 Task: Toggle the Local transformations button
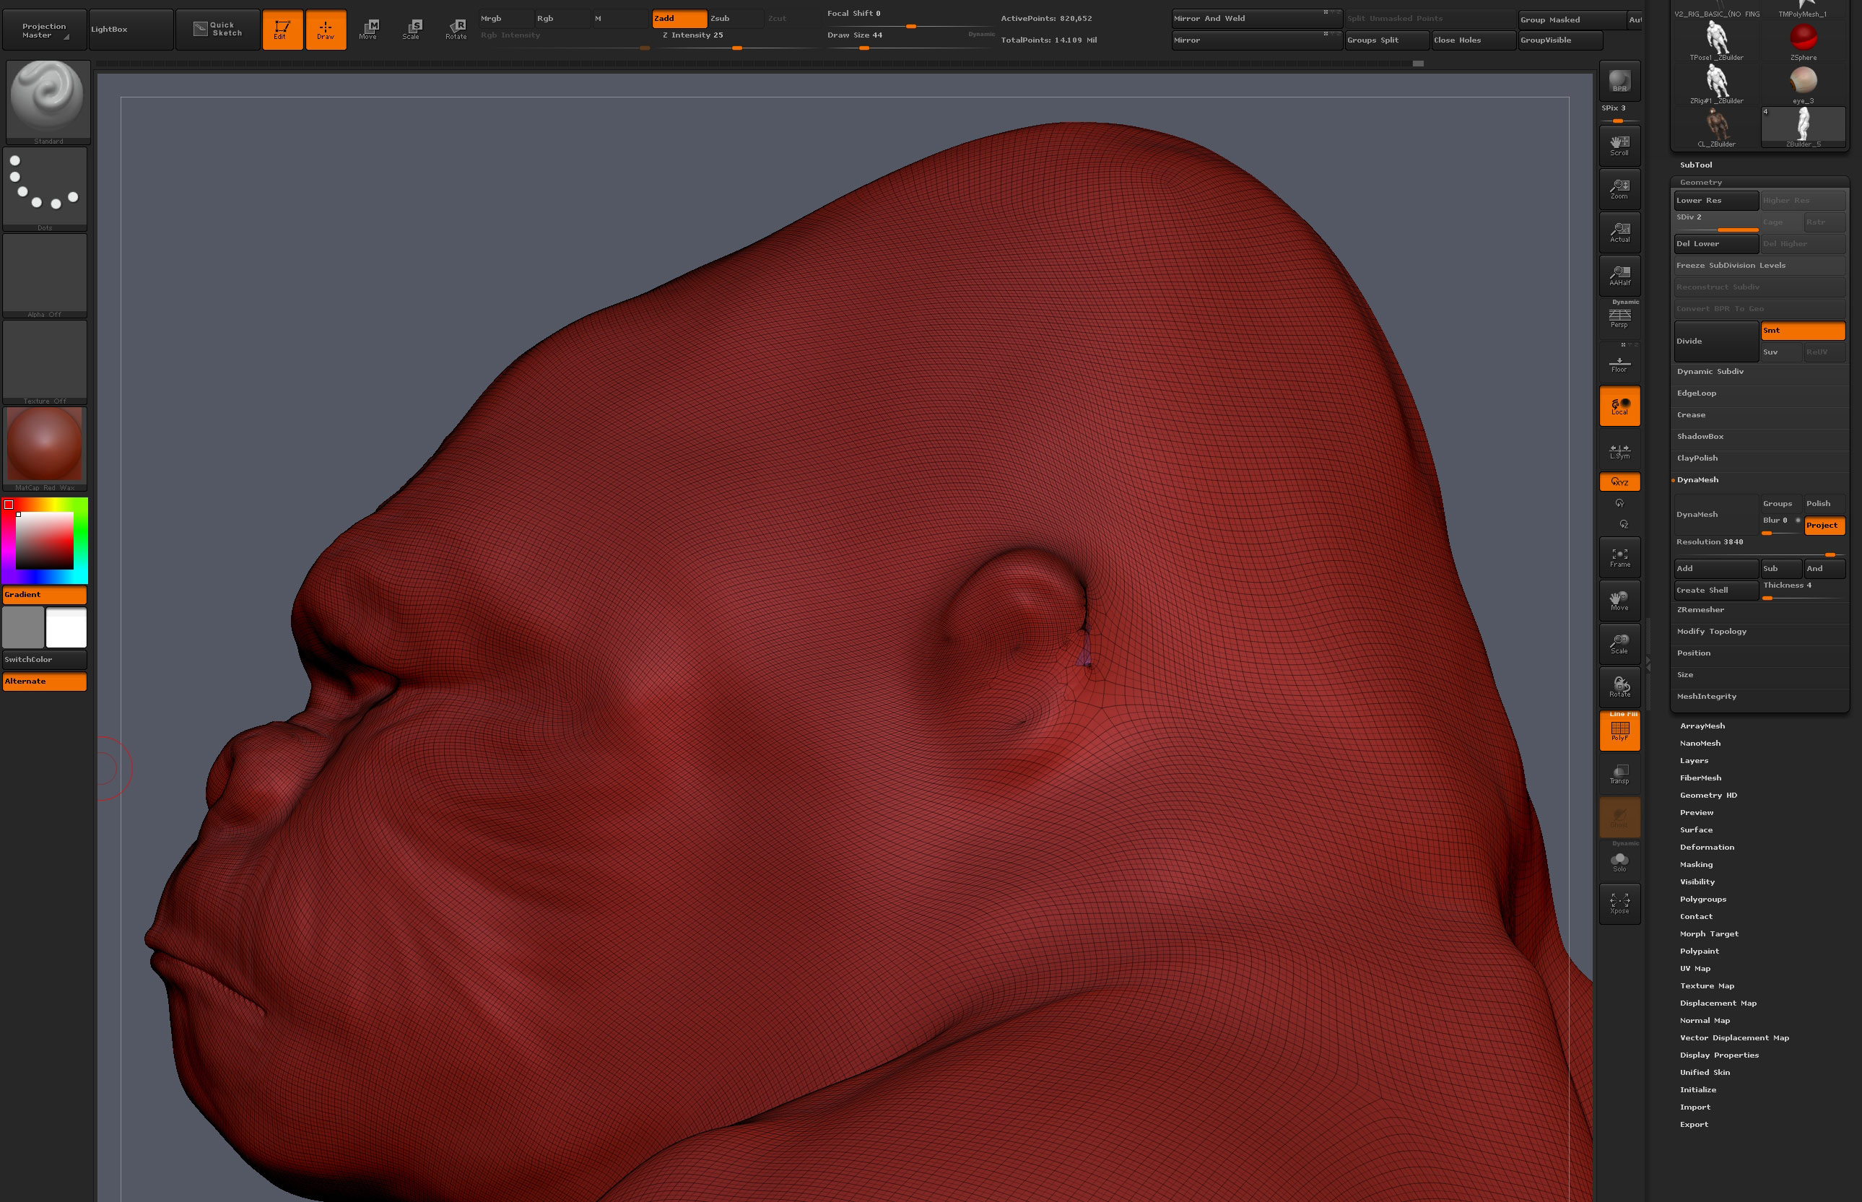(x=1619, y=406)
